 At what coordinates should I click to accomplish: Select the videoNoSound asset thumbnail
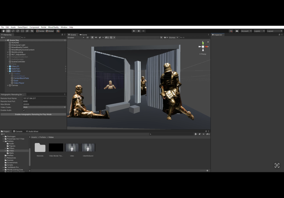(x=88, y=148)
